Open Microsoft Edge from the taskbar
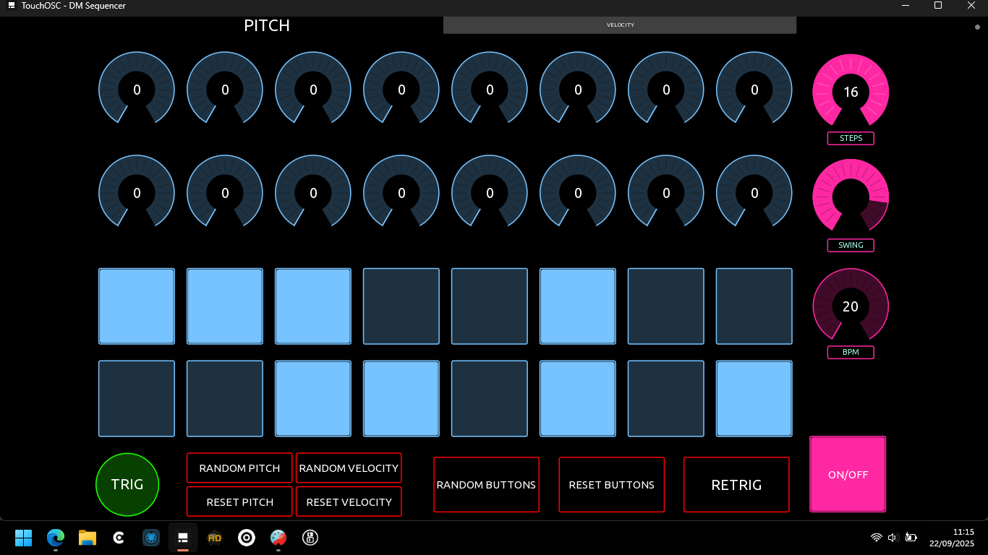The height and width of the screenshot is (555, 988). [56, 537]
